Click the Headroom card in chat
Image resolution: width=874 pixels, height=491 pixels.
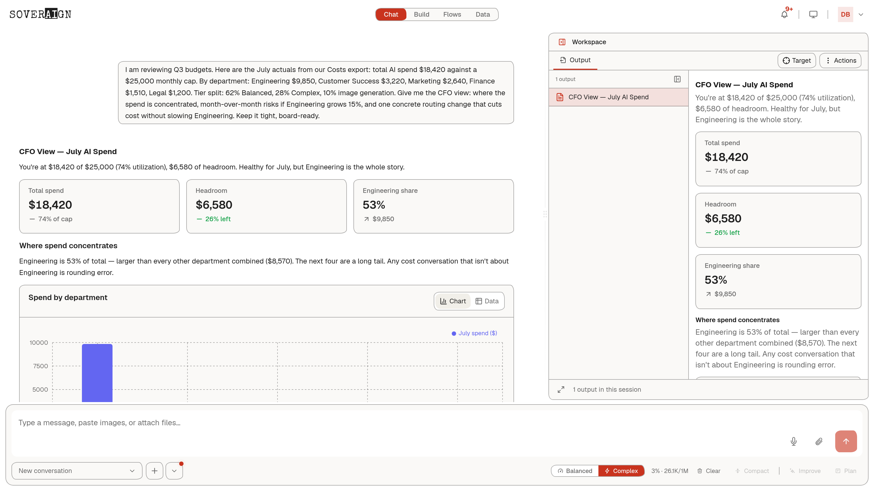click(x=266, y=206)
